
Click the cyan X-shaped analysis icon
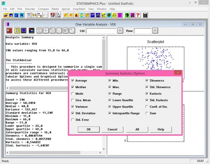pyautogui.click(x=82, y=15)
